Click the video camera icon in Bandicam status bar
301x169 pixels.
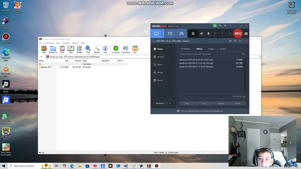(x=230, y=41)
